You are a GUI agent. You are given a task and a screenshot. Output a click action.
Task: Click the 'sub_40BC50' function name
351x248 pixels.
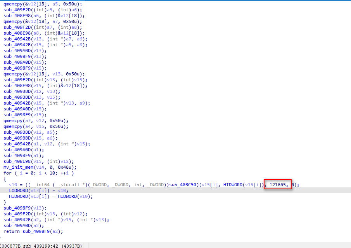click(x=183, y=185)
